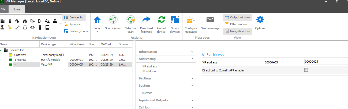Open the IP address link under Addressing
This screenshot has width=348, height=109.
(x=149, y=71)
